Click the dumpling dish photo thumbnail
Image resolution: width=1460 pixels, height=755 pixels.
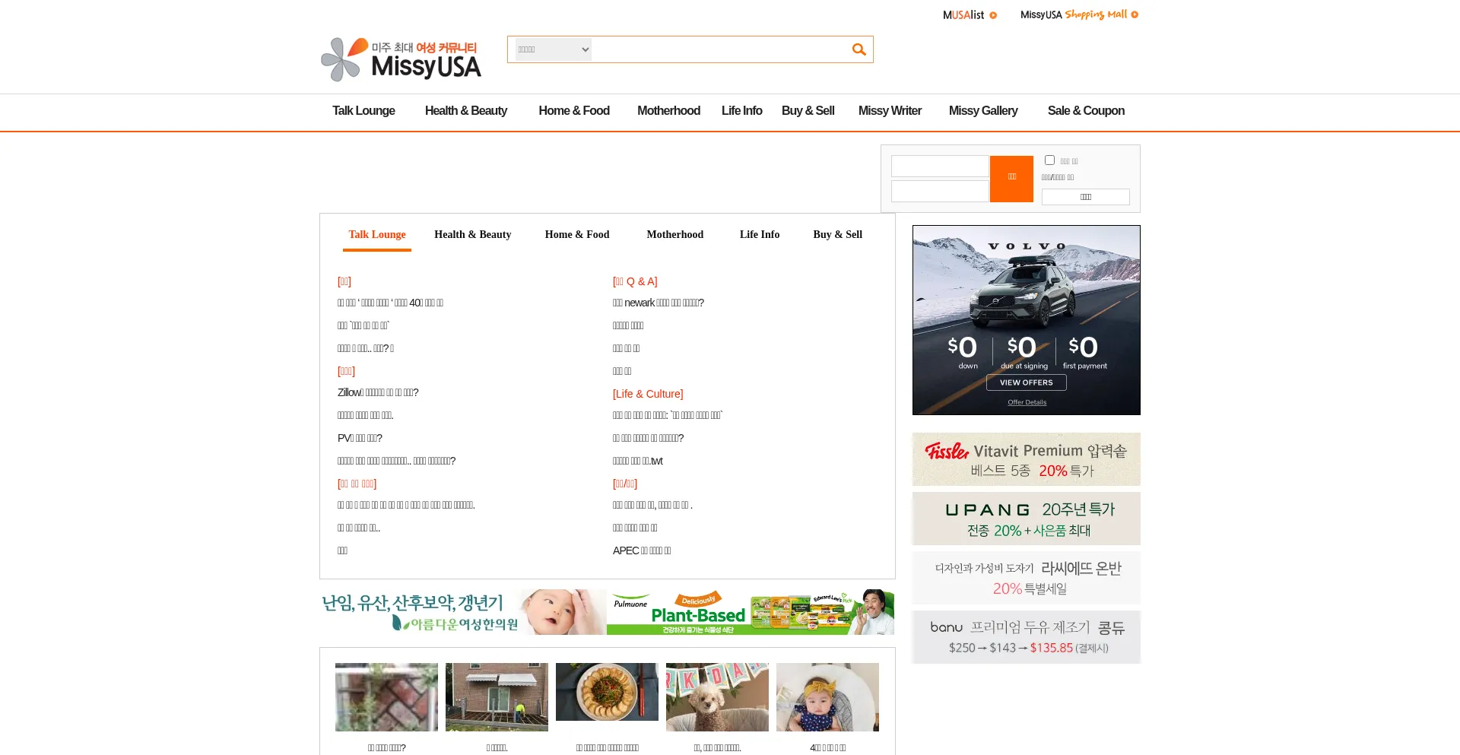607,692
